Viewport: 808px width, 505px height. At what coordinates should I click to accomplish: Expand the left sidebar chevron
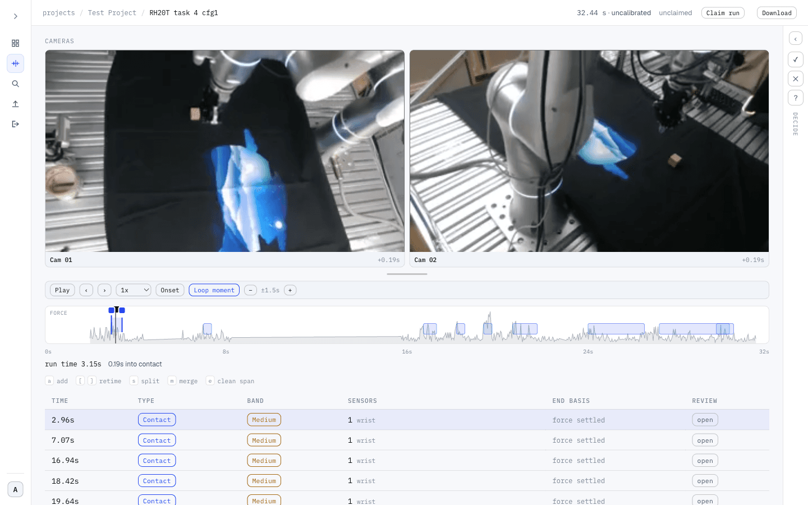pos(16,16)
